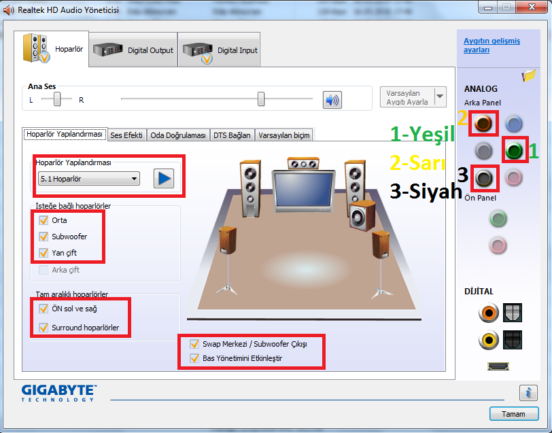This screenshot has height=433, width=552.
Task: Switch to the Digital Input tab
Action: click(219, 50)
